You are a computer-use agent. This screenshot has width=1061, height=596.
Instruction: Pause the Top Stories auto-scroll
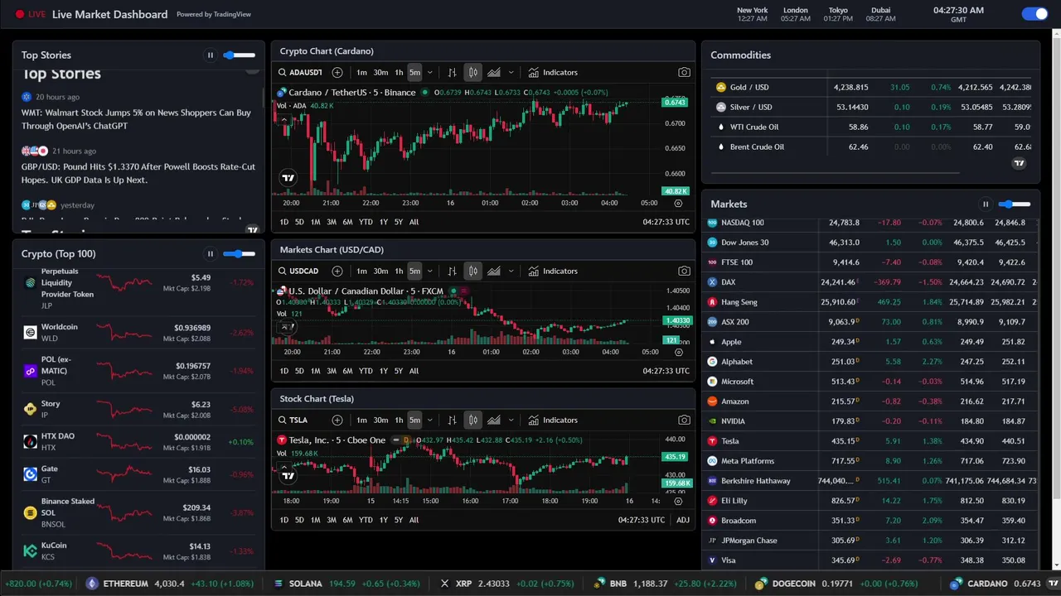click(211, 55)
